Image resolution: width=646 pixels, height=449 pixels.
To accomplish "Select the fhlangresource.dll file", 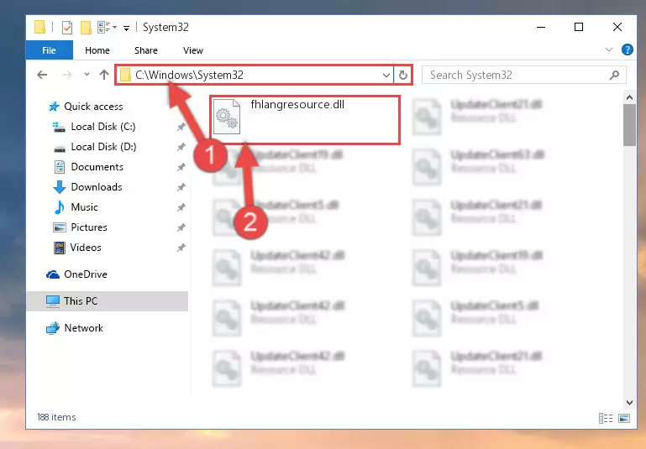I will click(x=305, y=120).
